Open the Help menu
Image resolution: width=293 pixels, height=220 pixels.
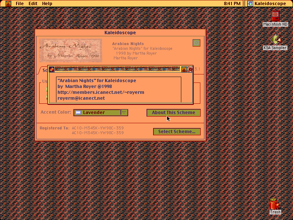point(47,4)
